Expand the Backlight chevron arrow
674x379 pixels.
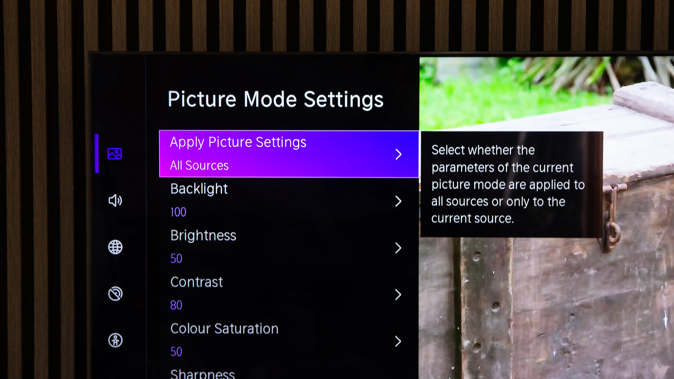click(x=398, y=201)
